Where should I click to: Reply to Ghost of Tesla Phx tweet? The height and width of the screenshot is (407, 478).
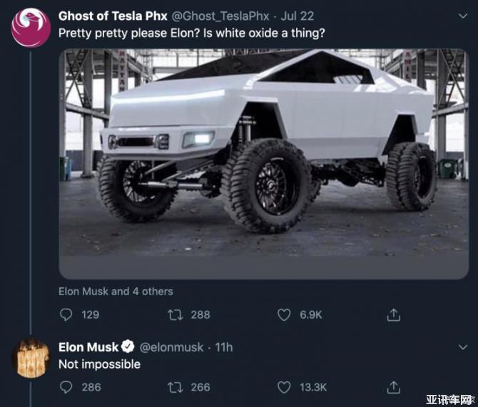point(66,314)
